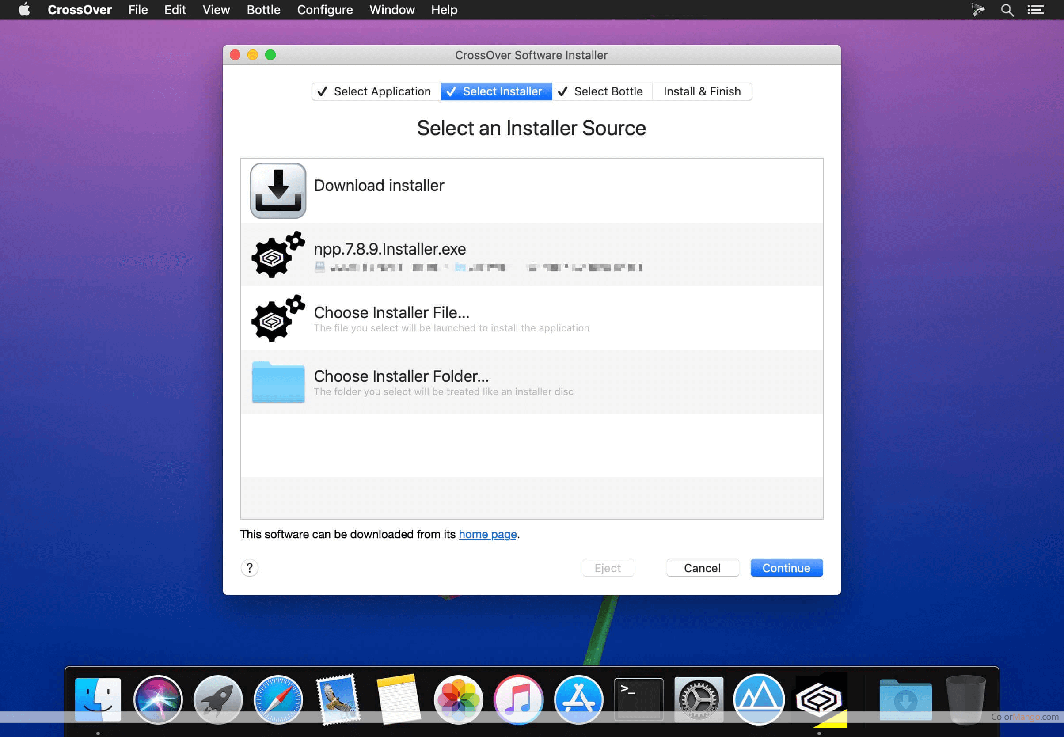Open Notification Center list icon
Image resolution: width=1064 pixels, height=737 pixels.
coord(1035,10)
